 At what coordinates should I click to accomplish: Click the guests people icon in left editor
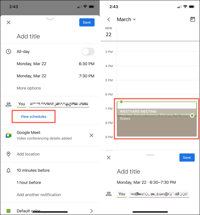[9, 104]
